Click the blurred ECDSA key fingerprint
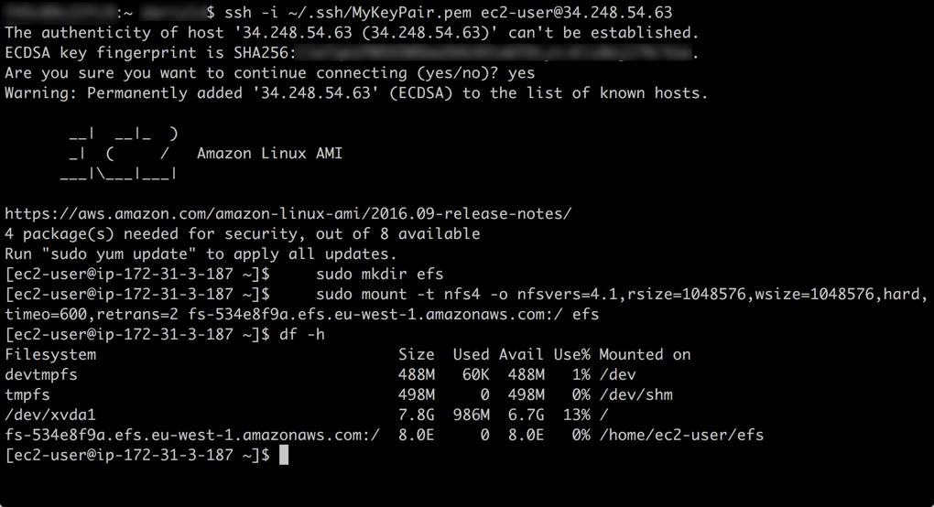 click(494, 52)
